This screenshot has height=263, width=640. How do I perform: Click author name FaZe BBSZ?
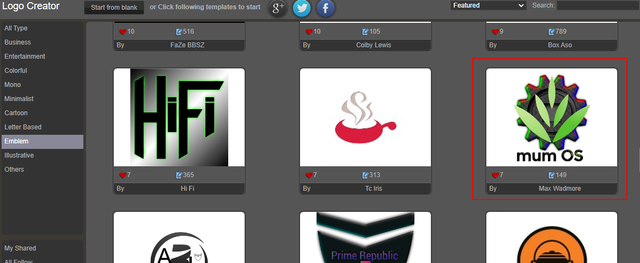(x=187, y=45)
